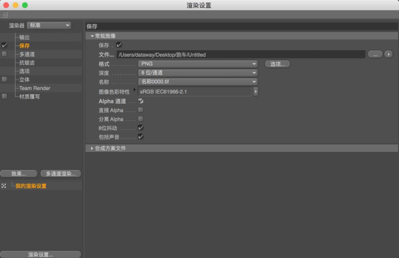The image size is (399, 258).
Task: Toggle the Alpha 通道 checkbox
Action: [x=141, y=101]
